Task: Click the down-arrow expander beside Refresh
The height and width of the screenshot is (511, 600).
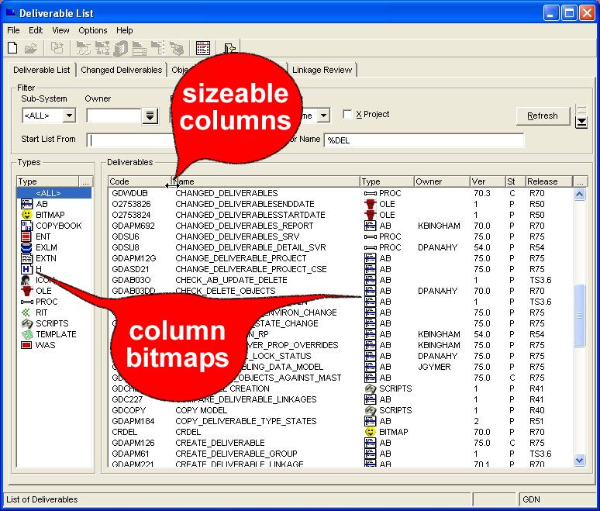Action: click(581, 122)
